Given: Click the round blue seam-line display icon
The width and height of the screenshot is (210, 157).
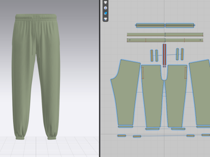Looking at the screenshot, I should (105, 8).
